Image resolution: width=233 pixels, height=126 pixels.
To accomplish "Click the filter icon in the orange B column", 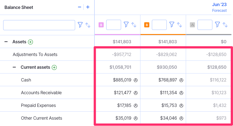I will point(172,24).
